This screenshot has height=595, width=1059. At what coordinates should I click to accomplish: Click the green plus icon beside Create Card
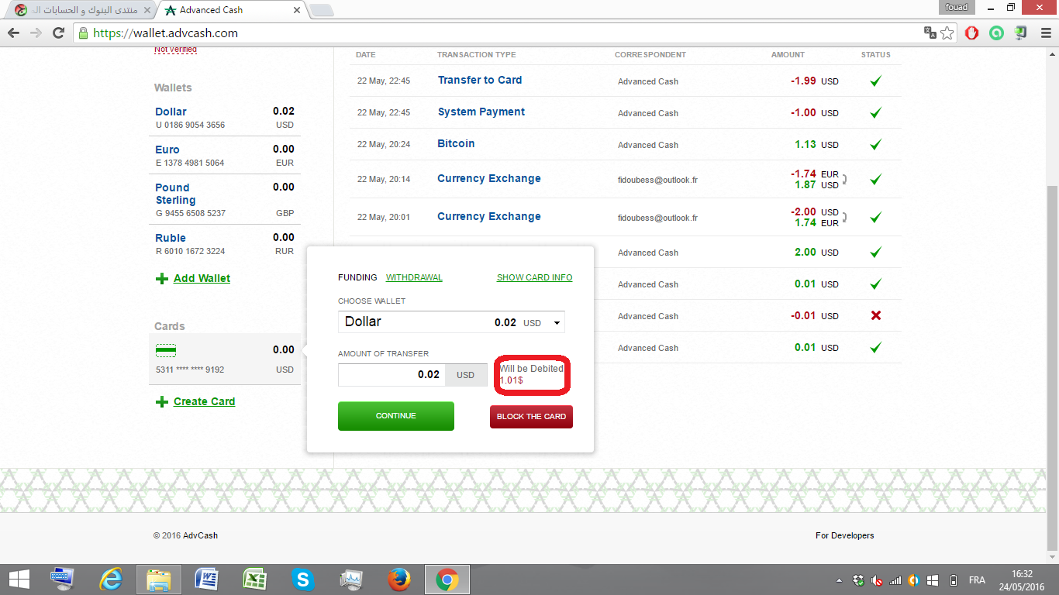161,402
